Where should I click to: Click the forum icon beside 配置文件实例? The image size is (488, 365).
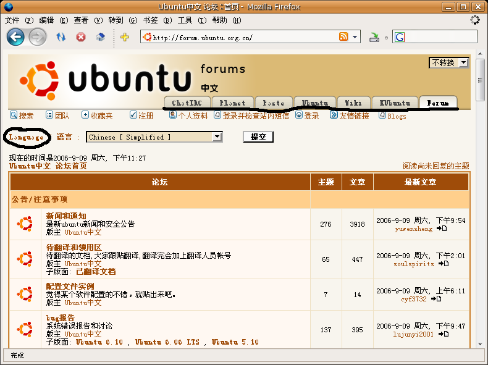[x=25, y=294]
